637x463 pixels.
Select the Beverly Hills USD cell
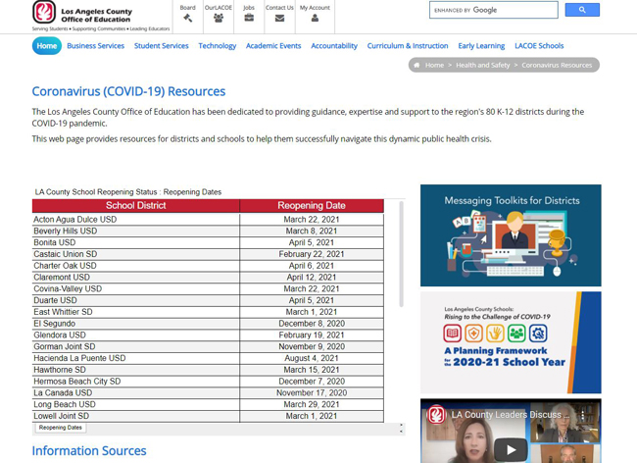[x=135, y=231]
